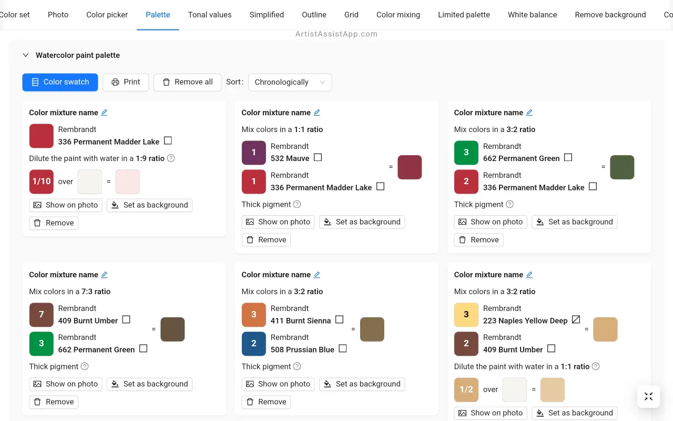Check Permanent Madder Lake box in Permanent Green card
Viewport: 673px width, 421px height.
pos(593,186)
